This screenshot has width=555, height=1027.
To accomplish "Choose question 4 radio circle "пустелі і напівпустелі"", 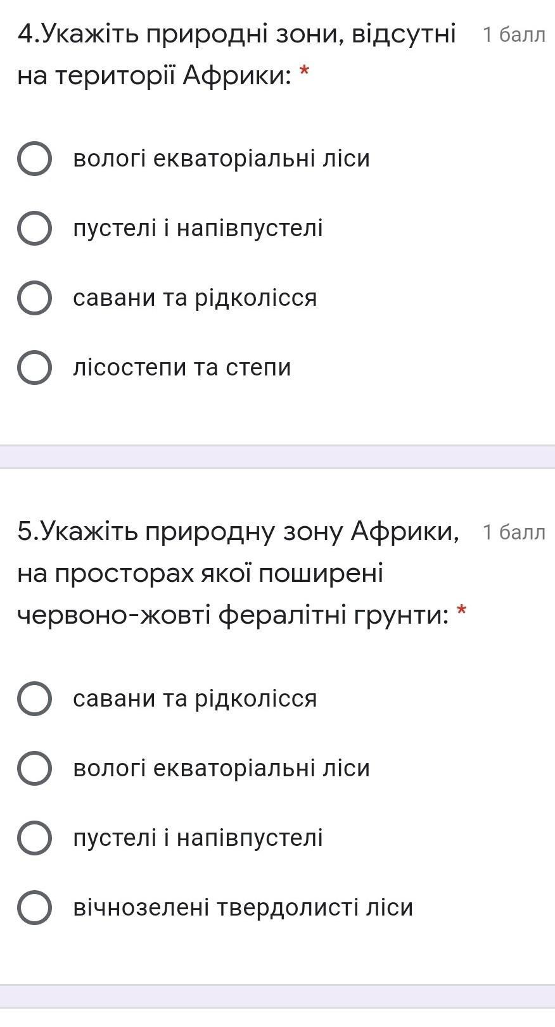I will (34, 228).
